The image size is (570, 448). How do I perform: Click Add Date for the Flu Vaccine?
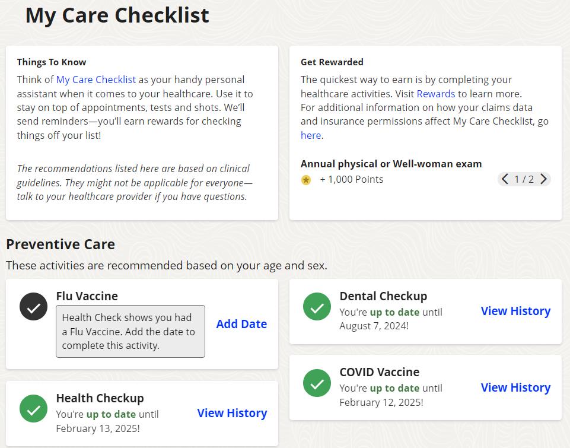[241, 324]
